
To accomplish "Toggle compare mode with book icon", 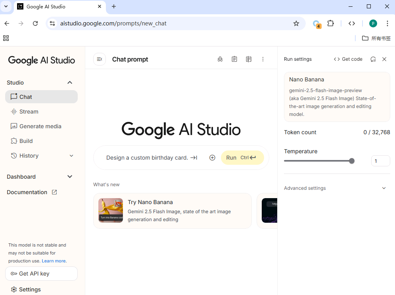I will [x=249, y=59].
